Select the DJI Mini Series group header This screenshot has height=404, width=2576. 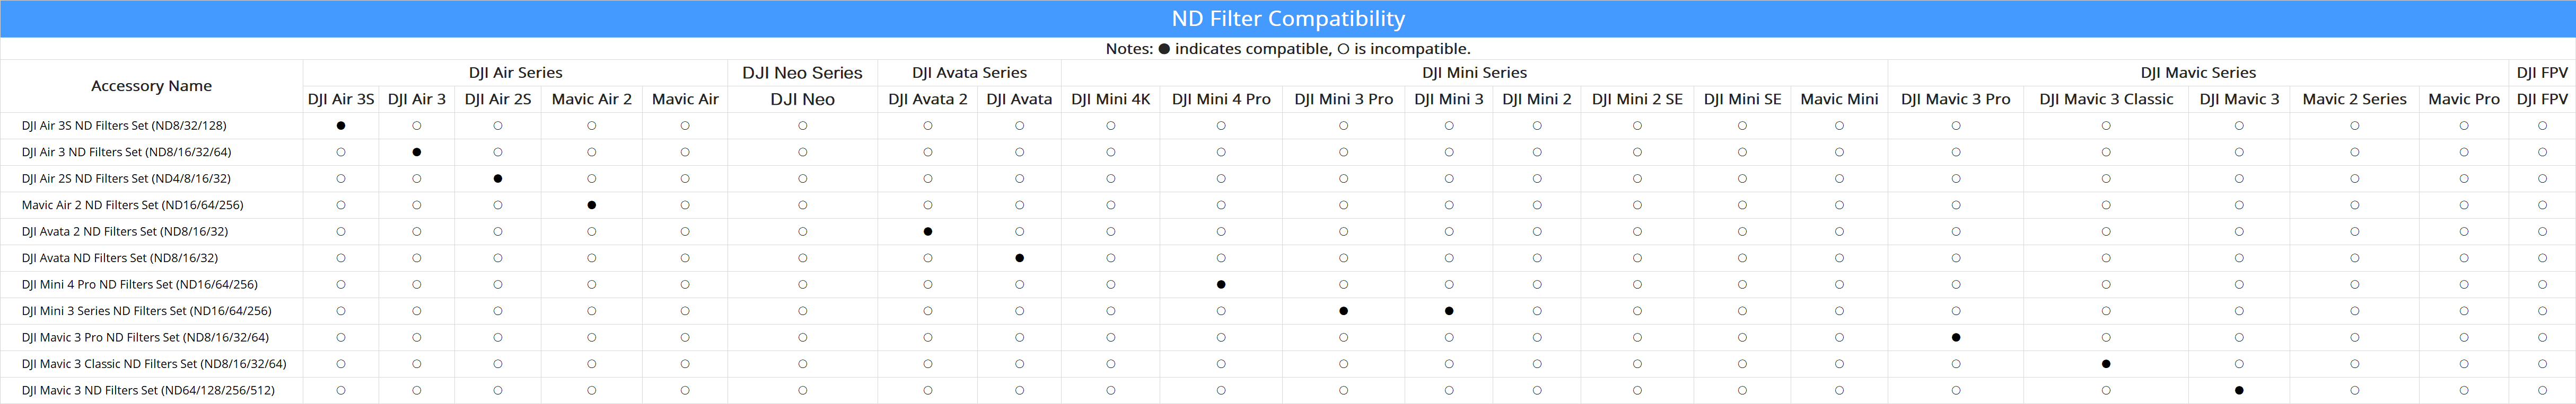click(x=1474, y=73)
